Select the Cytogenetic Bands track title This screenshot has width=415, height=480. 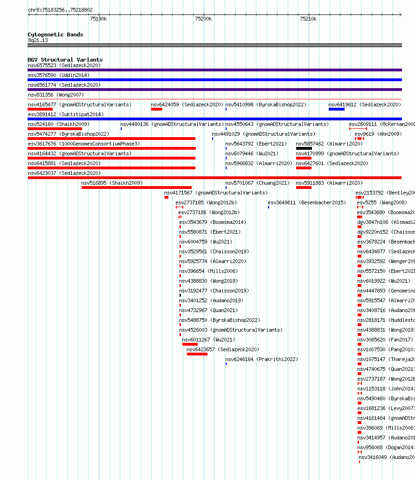[55, 35]
